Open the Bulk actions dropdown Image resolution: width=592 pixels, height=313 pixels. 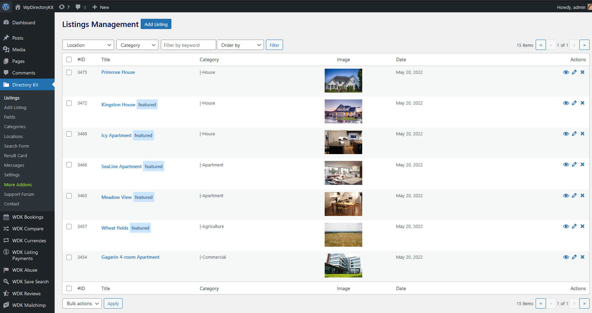click(x=82, y=303)
